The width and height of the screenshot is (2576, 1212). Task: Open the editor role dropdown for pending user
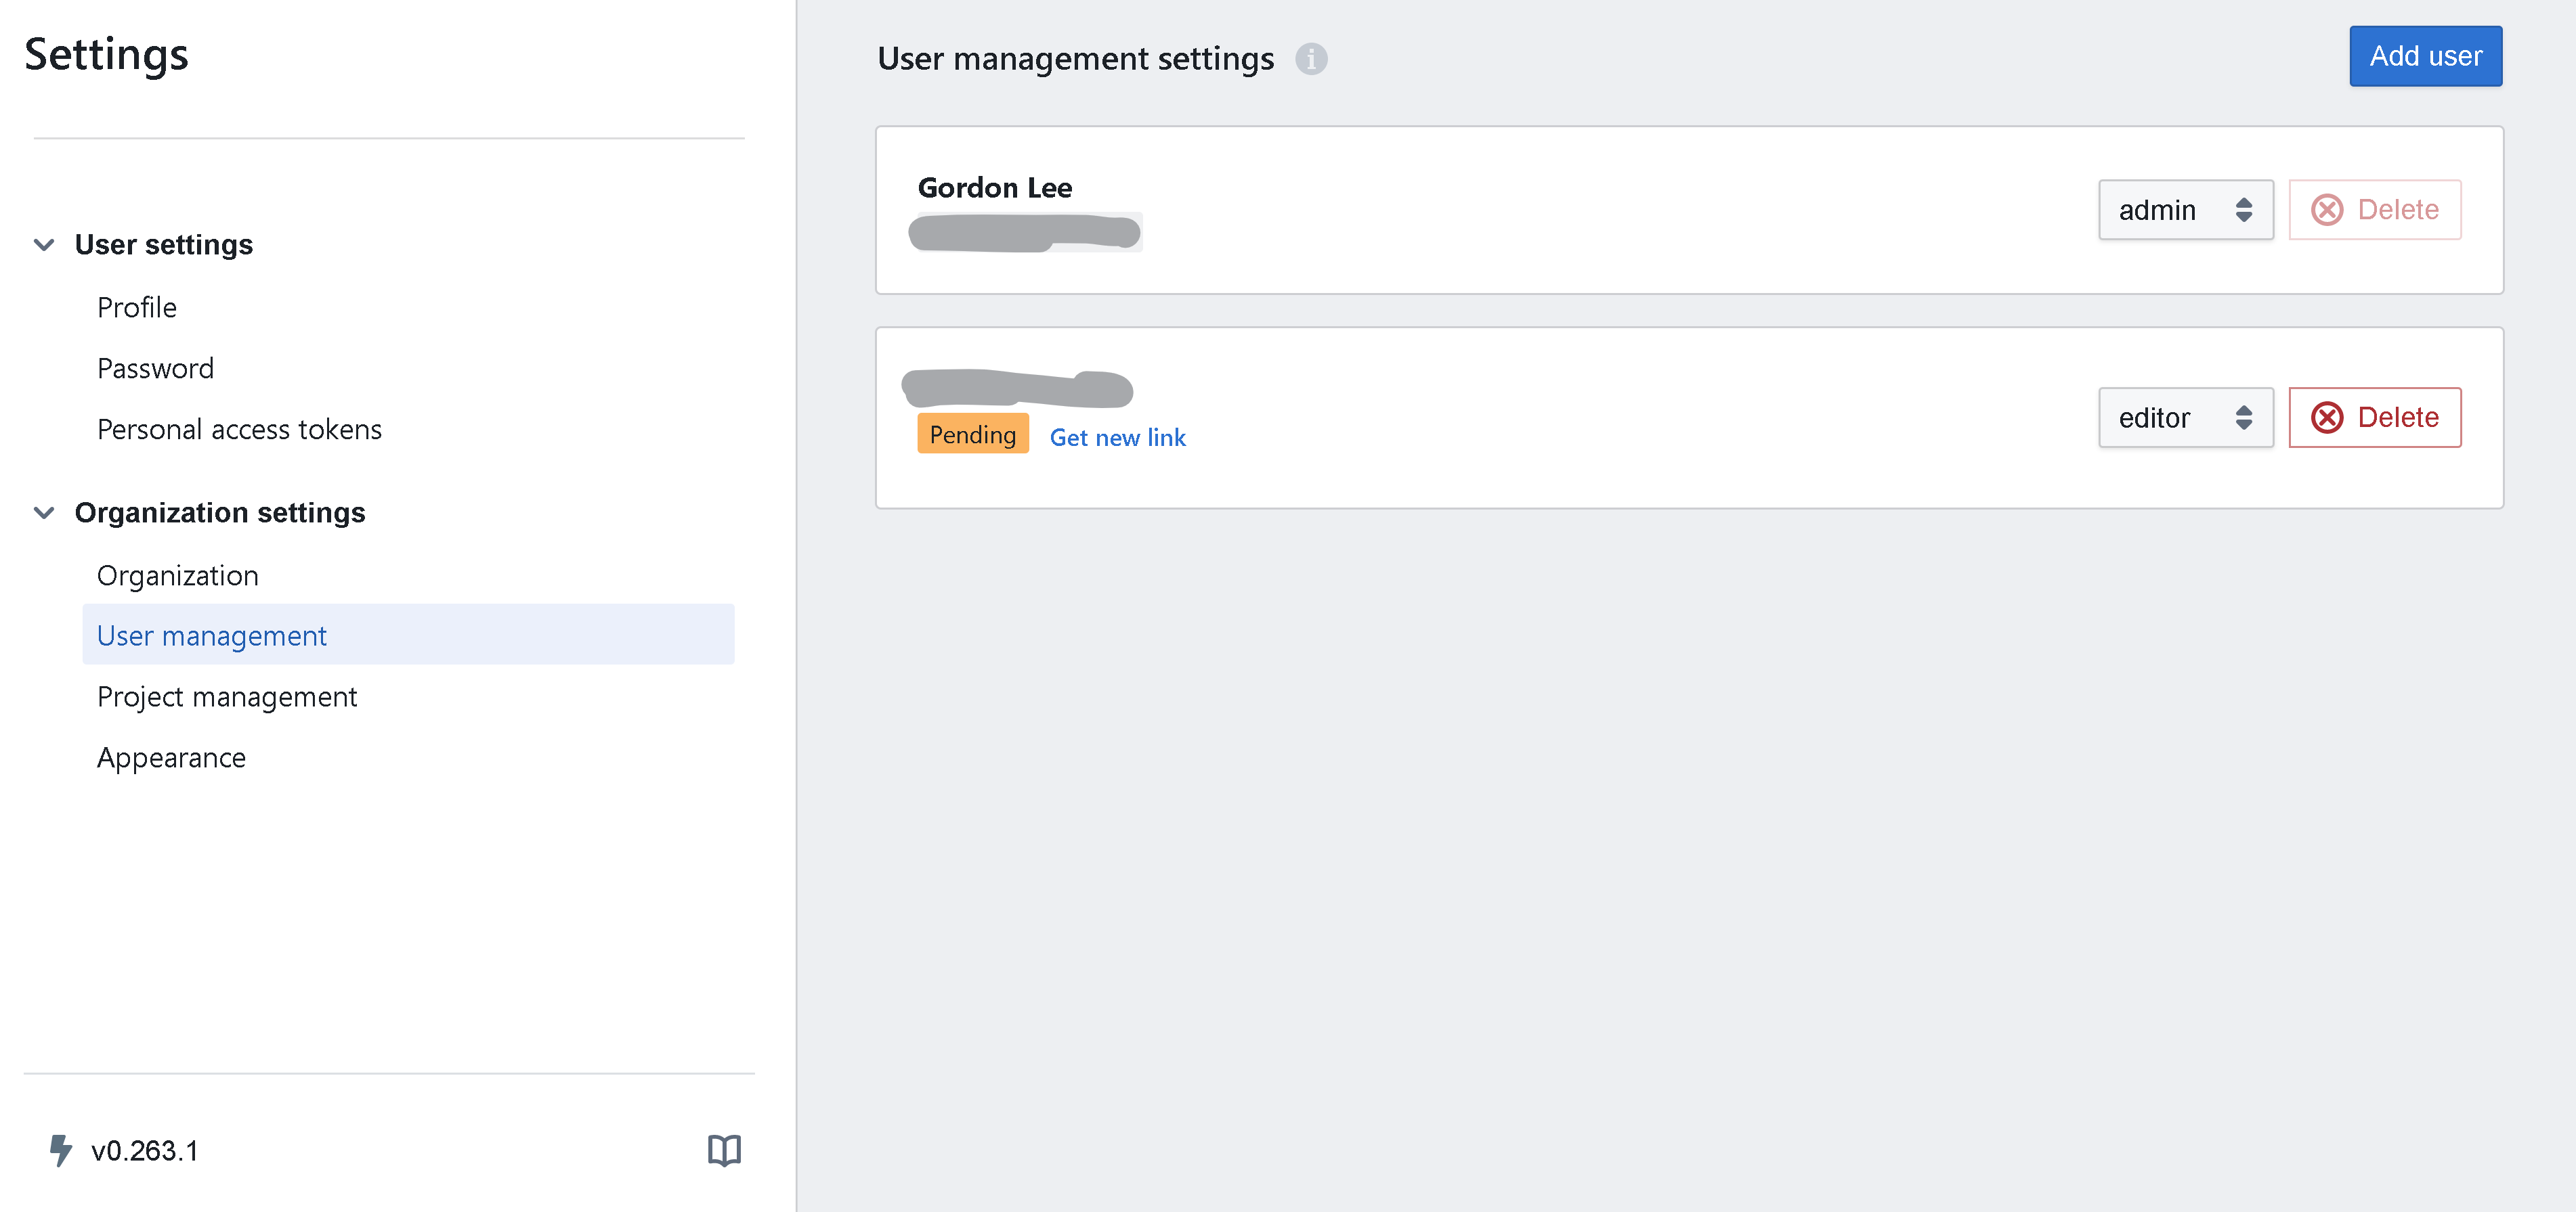(x=2186, y=417)
